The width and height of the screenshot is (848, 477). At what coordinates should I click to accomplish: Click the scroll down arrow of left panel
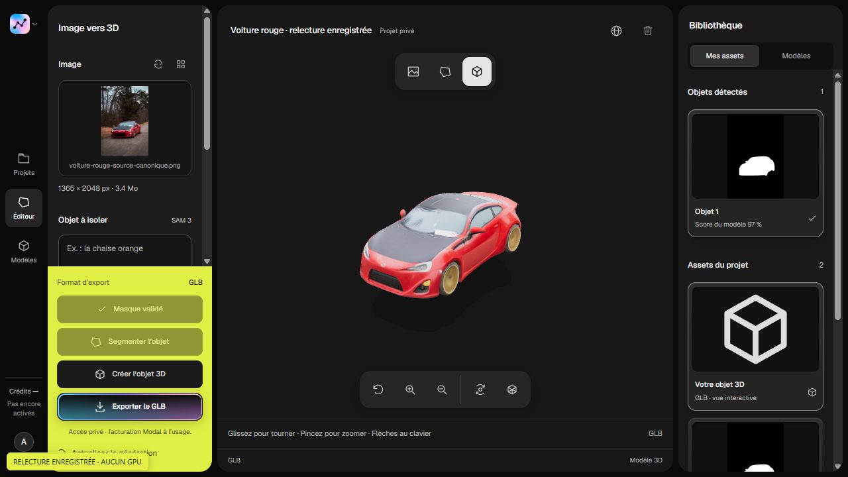point(207,262)
